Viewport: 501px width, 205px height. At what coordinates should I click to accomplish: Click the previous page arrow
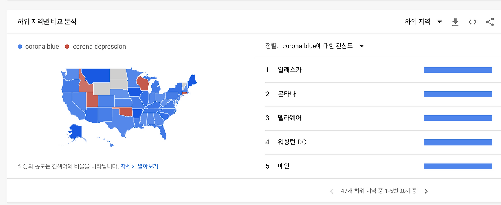[332, 191]
